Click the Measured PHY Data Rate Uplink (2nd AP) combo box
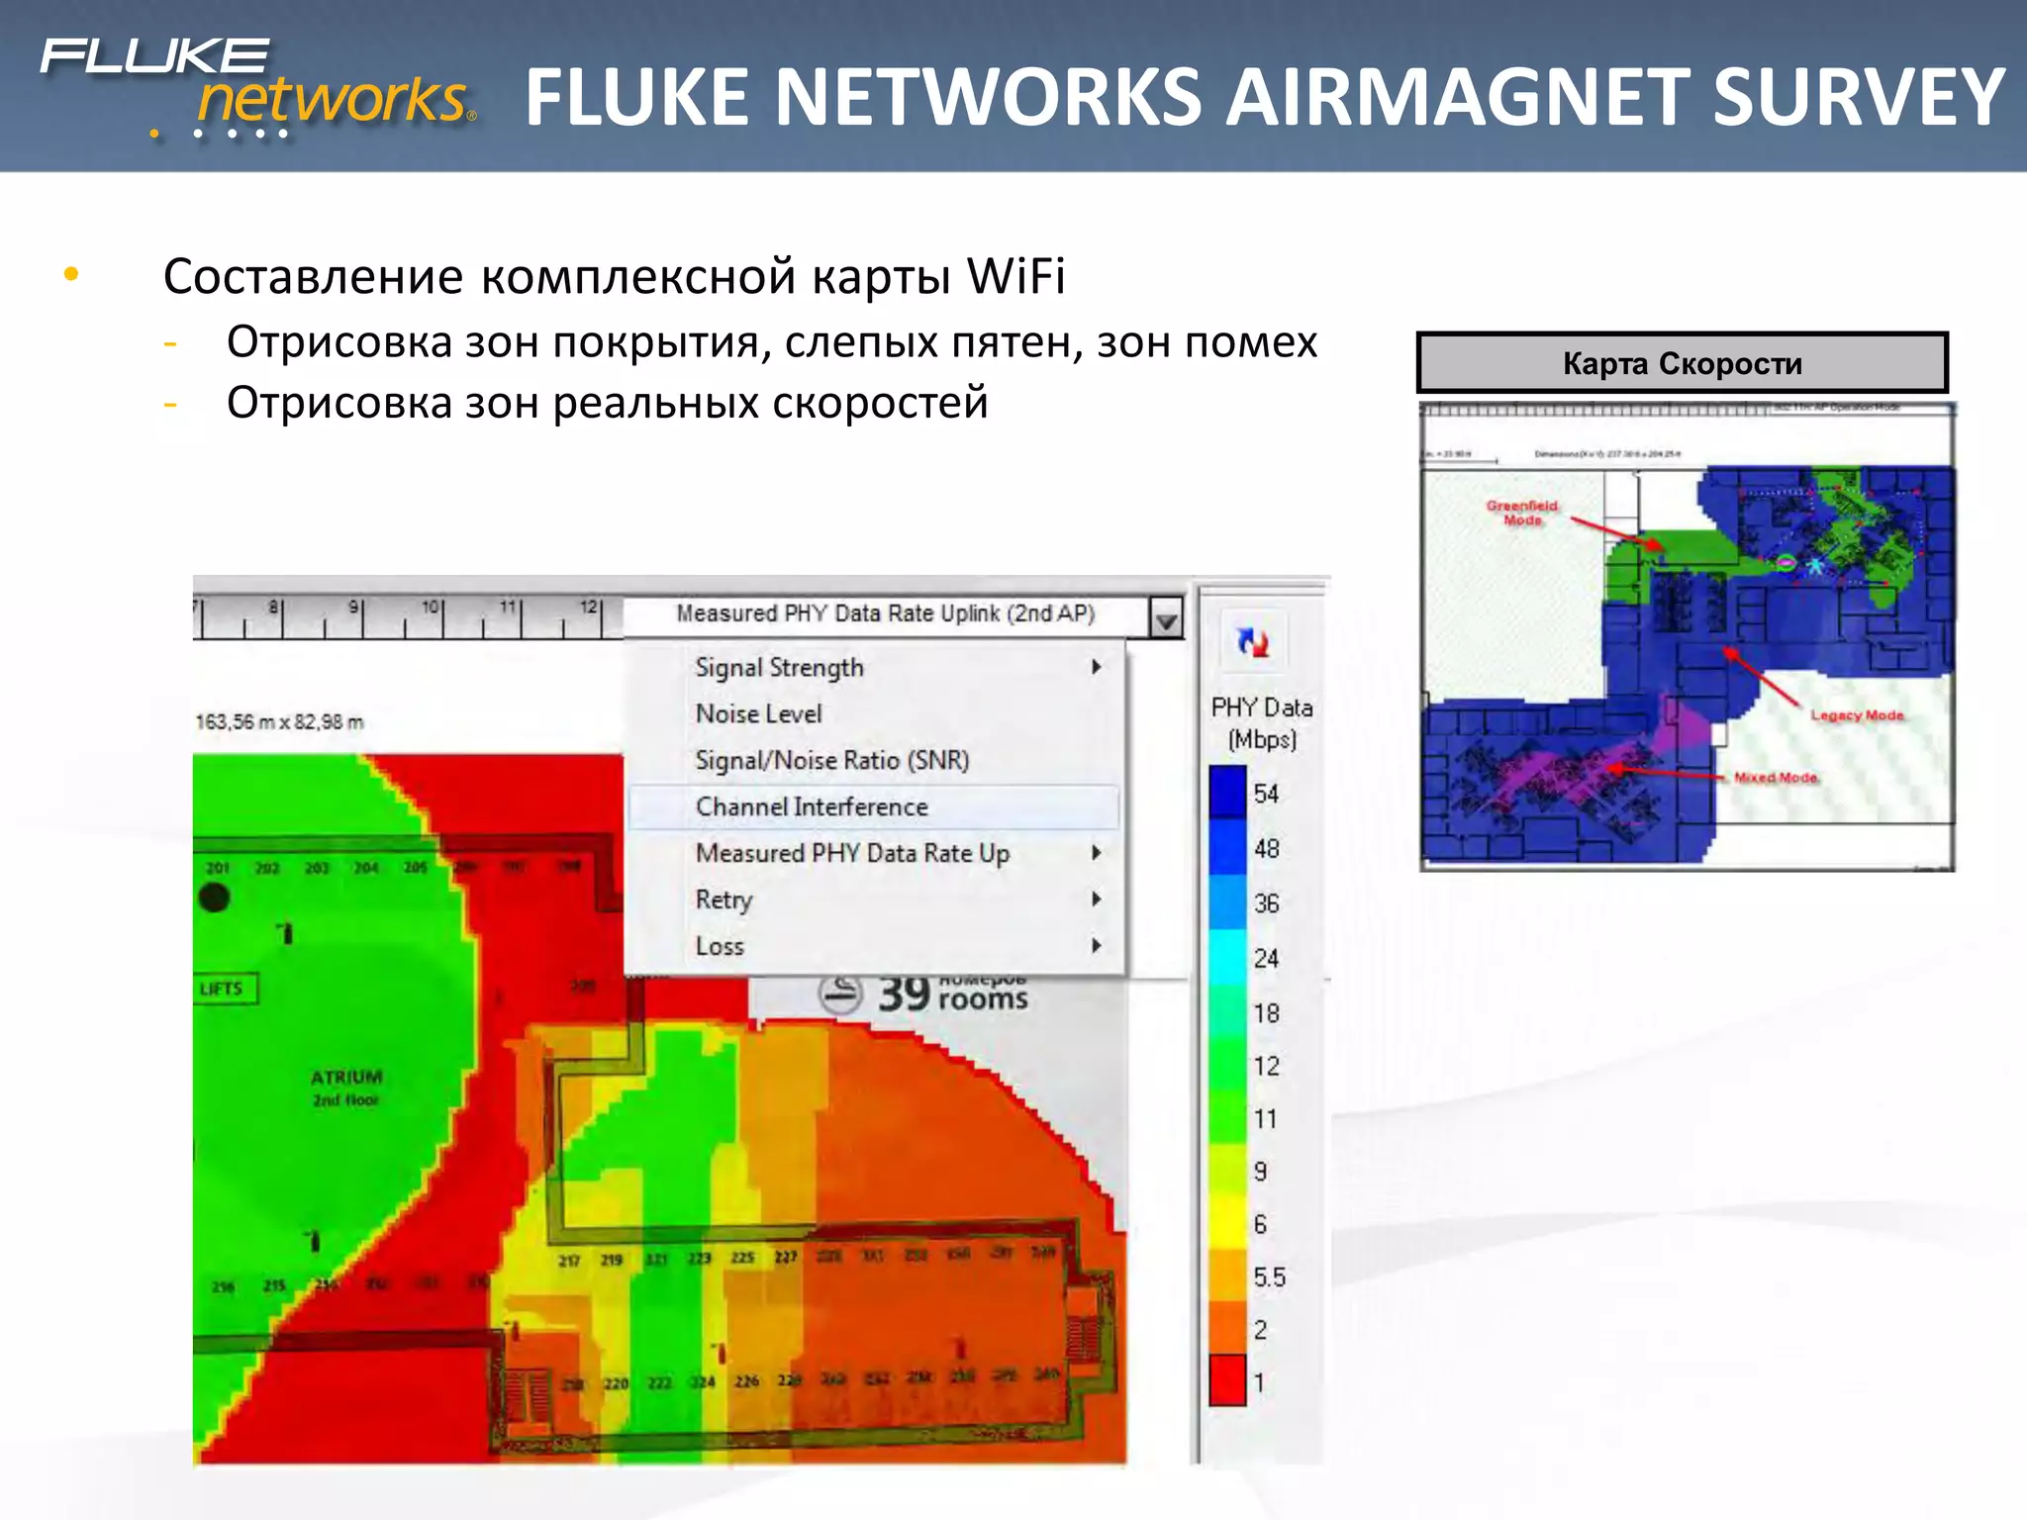Image resolution: width=2027 pixels, height=1520 pixels. click(x=903, y=617)
